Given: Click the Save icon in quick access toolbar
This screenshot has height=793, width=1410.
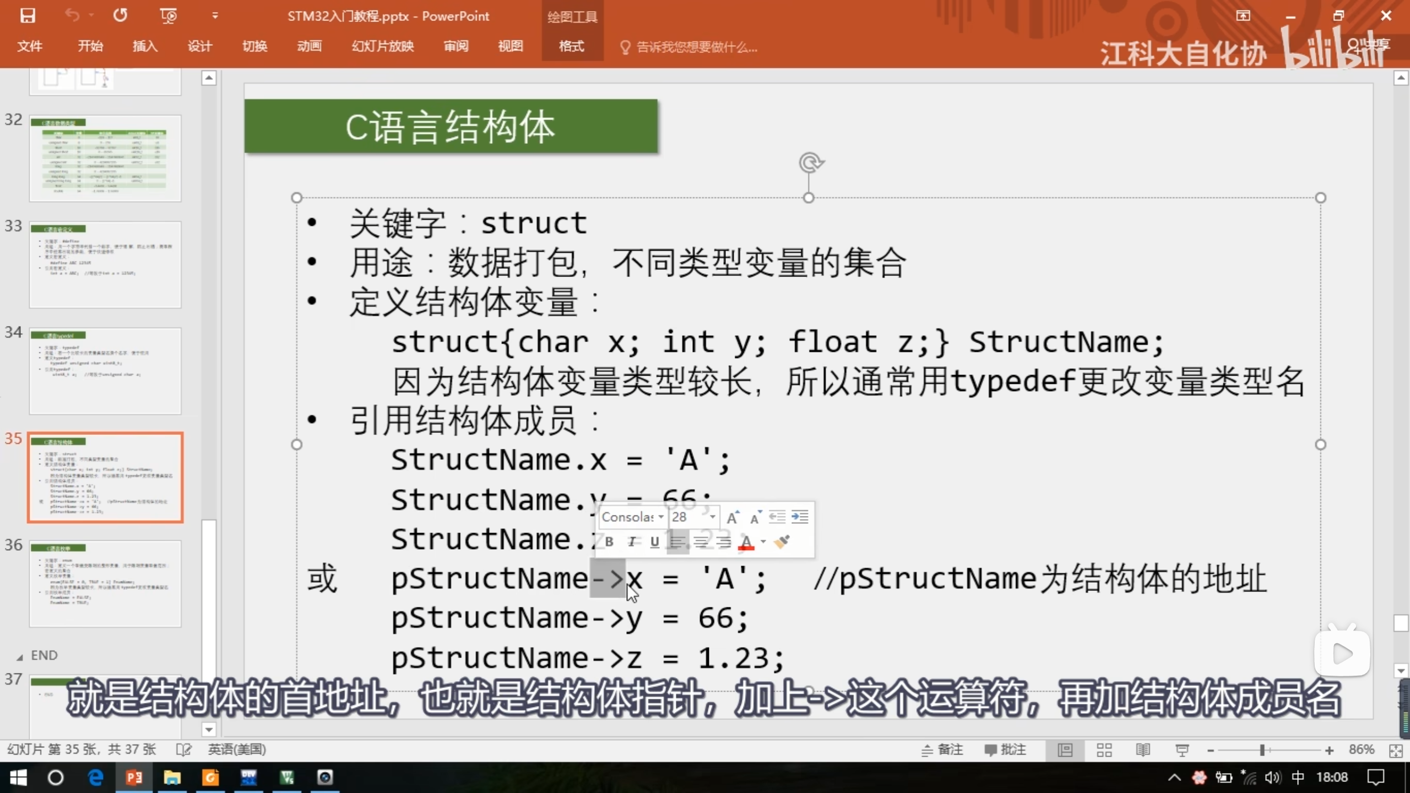Looking at the screenshot, I should pos(28,15).
